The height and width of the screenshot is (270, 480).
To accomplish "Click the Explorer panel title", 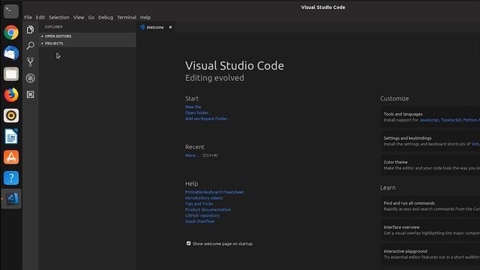I will 53,27.
